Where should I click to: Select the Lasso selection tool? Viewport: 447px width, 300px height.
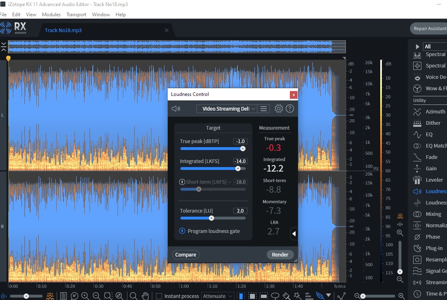(275, 296)
